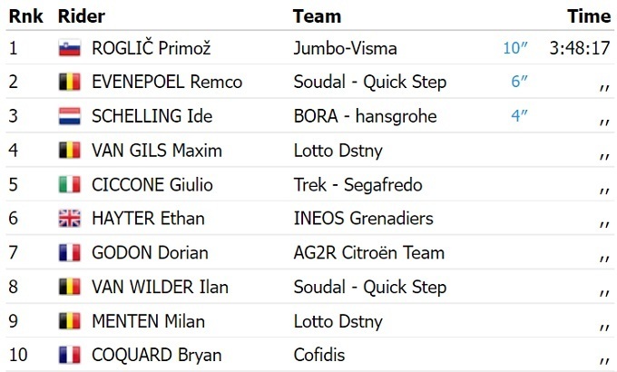
Task: Open the Jumbo-Visma team page
Action: point(345,49)
